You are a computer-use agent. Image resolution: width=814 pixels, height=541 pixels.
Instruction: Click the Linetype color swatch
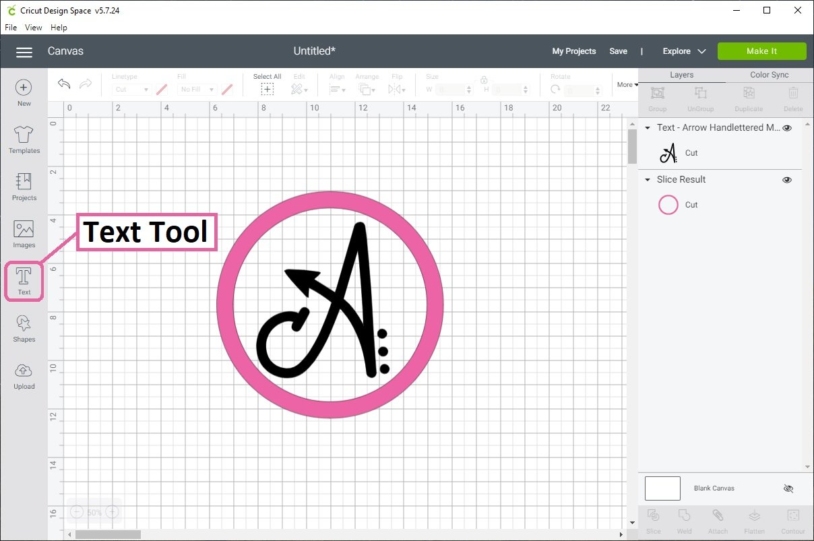coord(162,90)
